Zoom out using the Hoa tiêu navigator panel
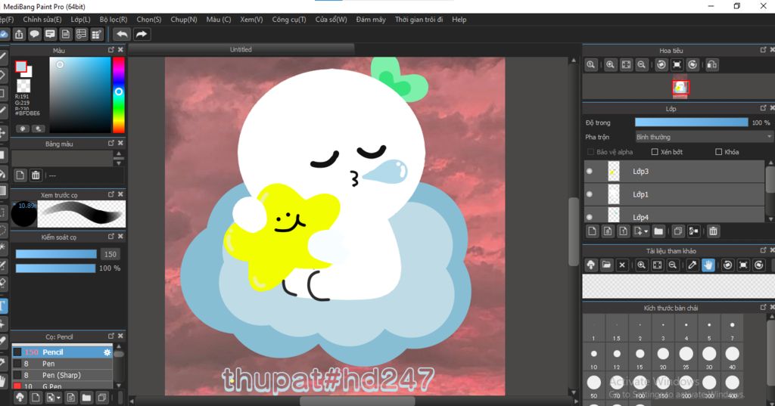Screen dimensions: 775x406 tap(642, 65)
